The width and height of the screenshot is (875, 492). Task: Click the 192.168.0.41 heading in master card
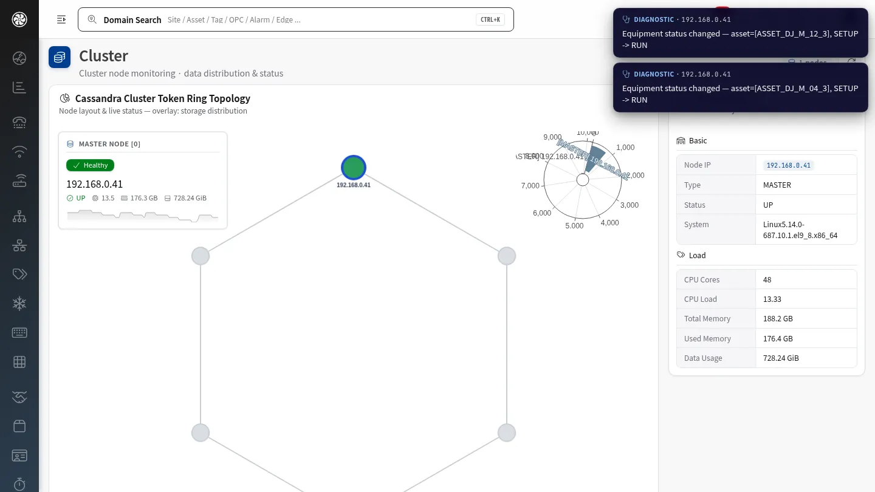pyautogui.click(x=94, y=184)
